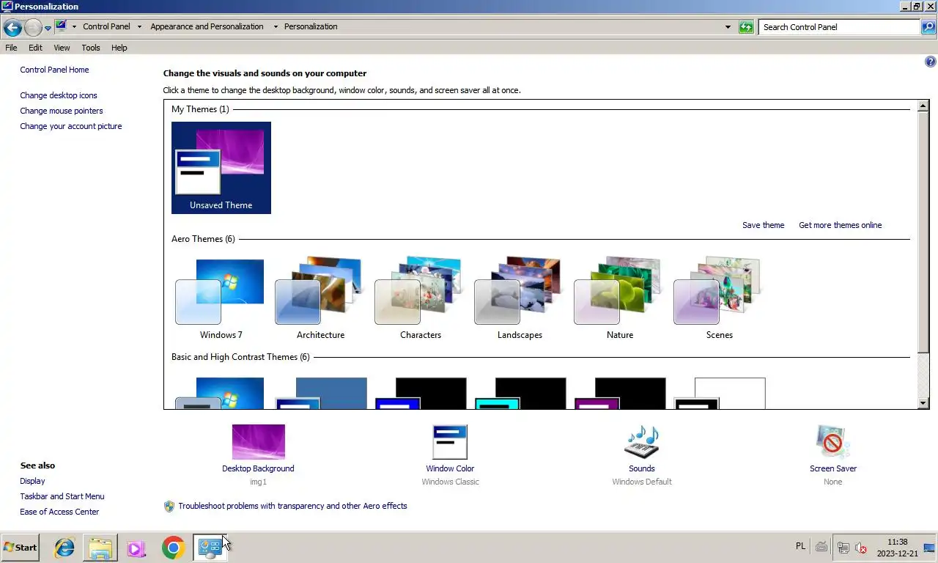The height and width of the screenshot is (563, 938).
Task: Open Taskbar and Start Menu link
Action: (x=62, y=496)
